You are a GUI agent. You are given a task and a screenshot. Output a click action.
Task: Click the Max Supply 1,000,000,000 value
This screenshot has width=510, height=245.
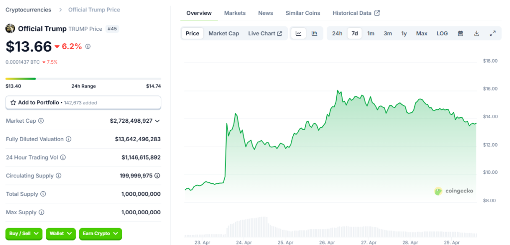(x=141, y=212)
